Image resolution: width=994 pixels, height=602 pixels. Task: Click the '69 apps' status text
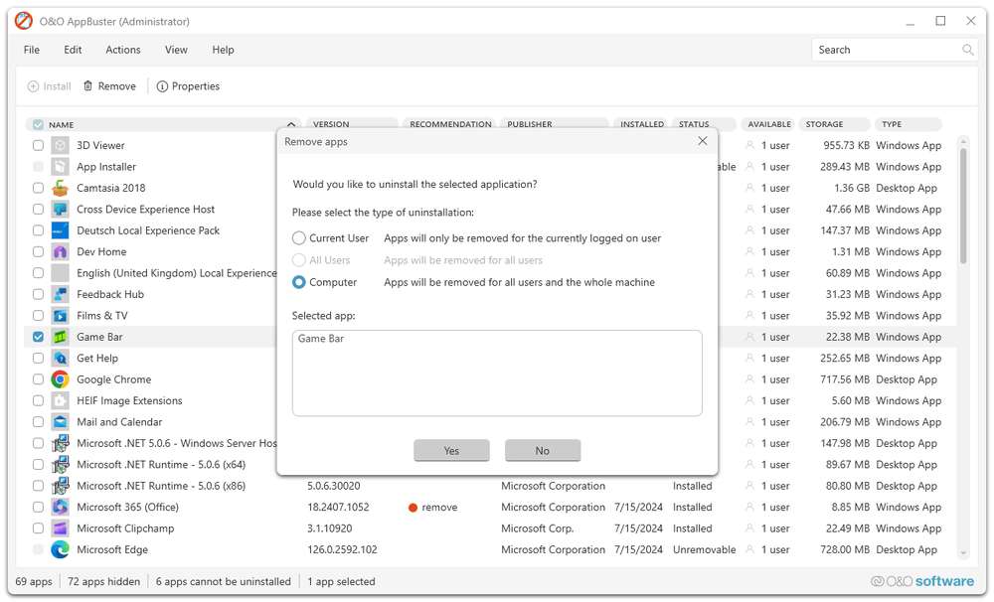(34, 581)
